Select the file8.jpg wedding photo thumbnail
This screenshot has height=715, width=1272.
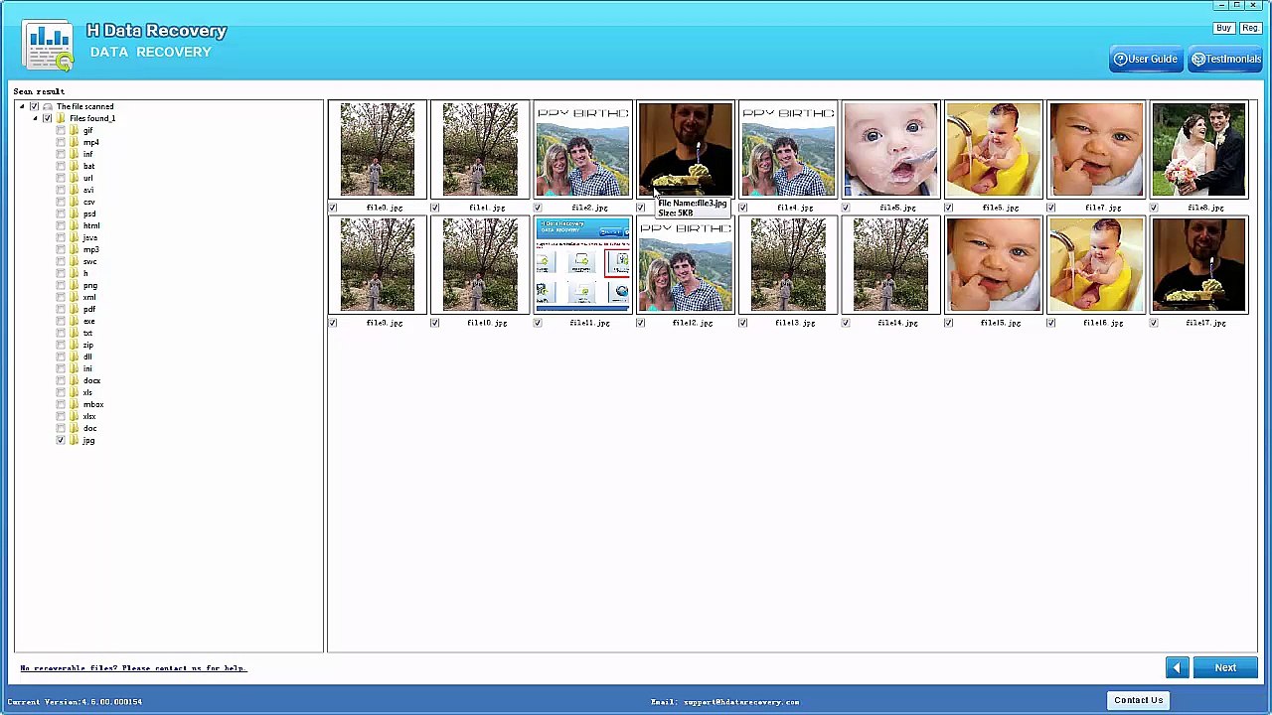(x=1198, y=149)
